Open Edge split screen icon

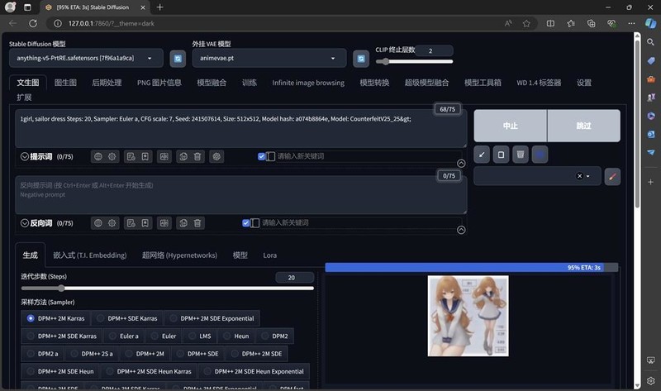click(550, 24)
